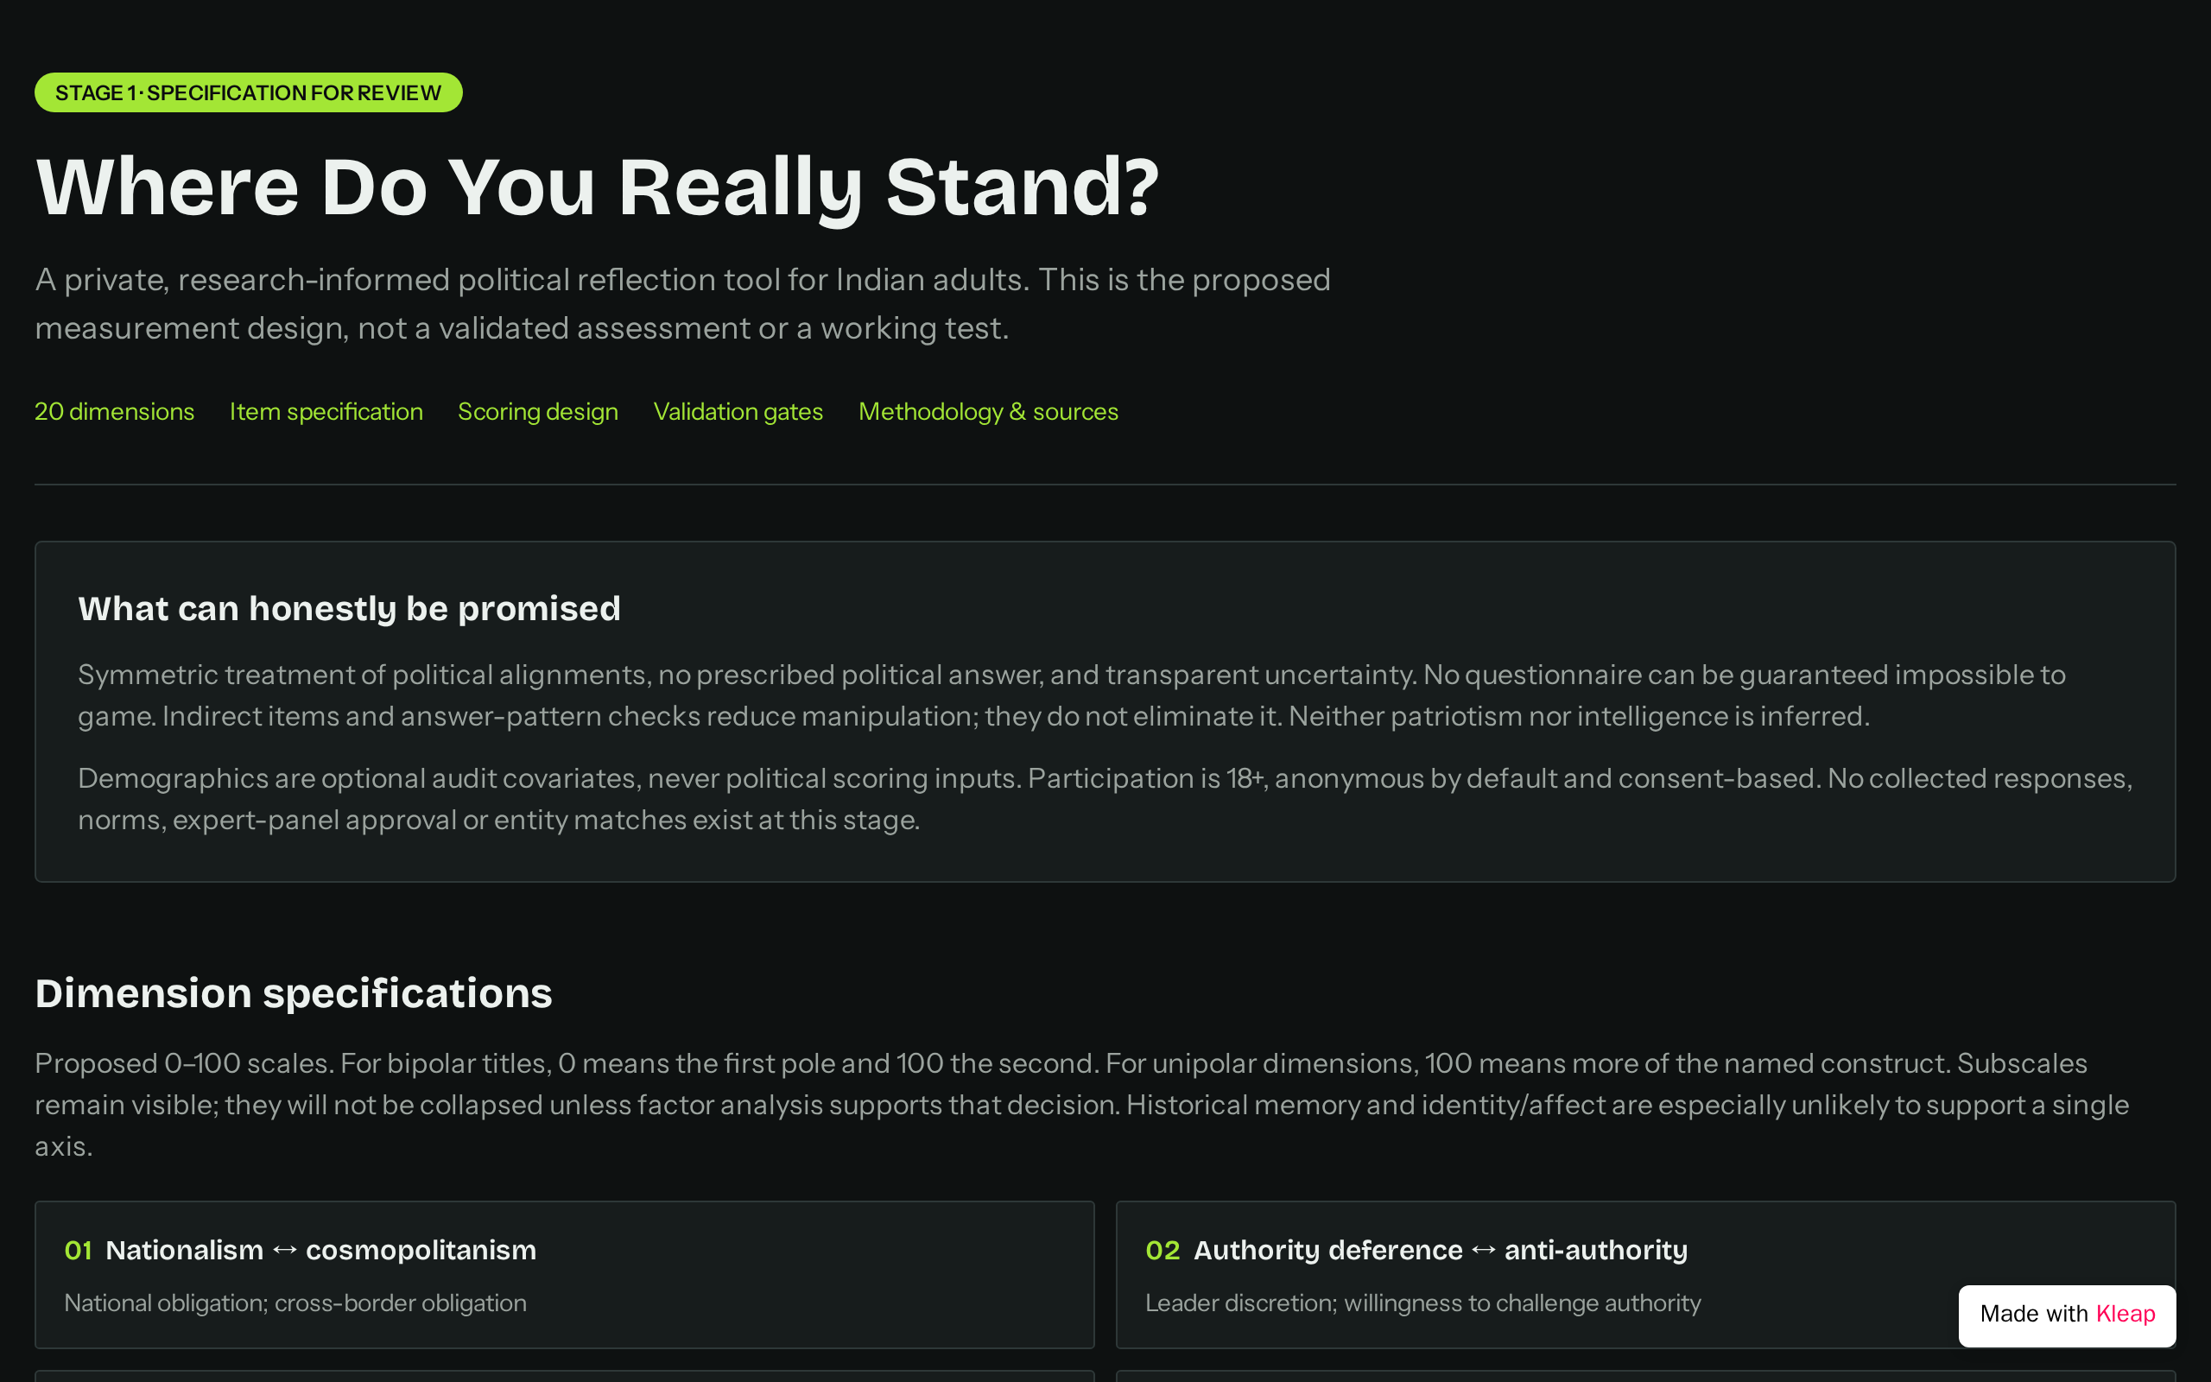Click the subtitle starting A private, research-informed
The height and width of the screenshot is (1382, 2211).
[682, 303]
